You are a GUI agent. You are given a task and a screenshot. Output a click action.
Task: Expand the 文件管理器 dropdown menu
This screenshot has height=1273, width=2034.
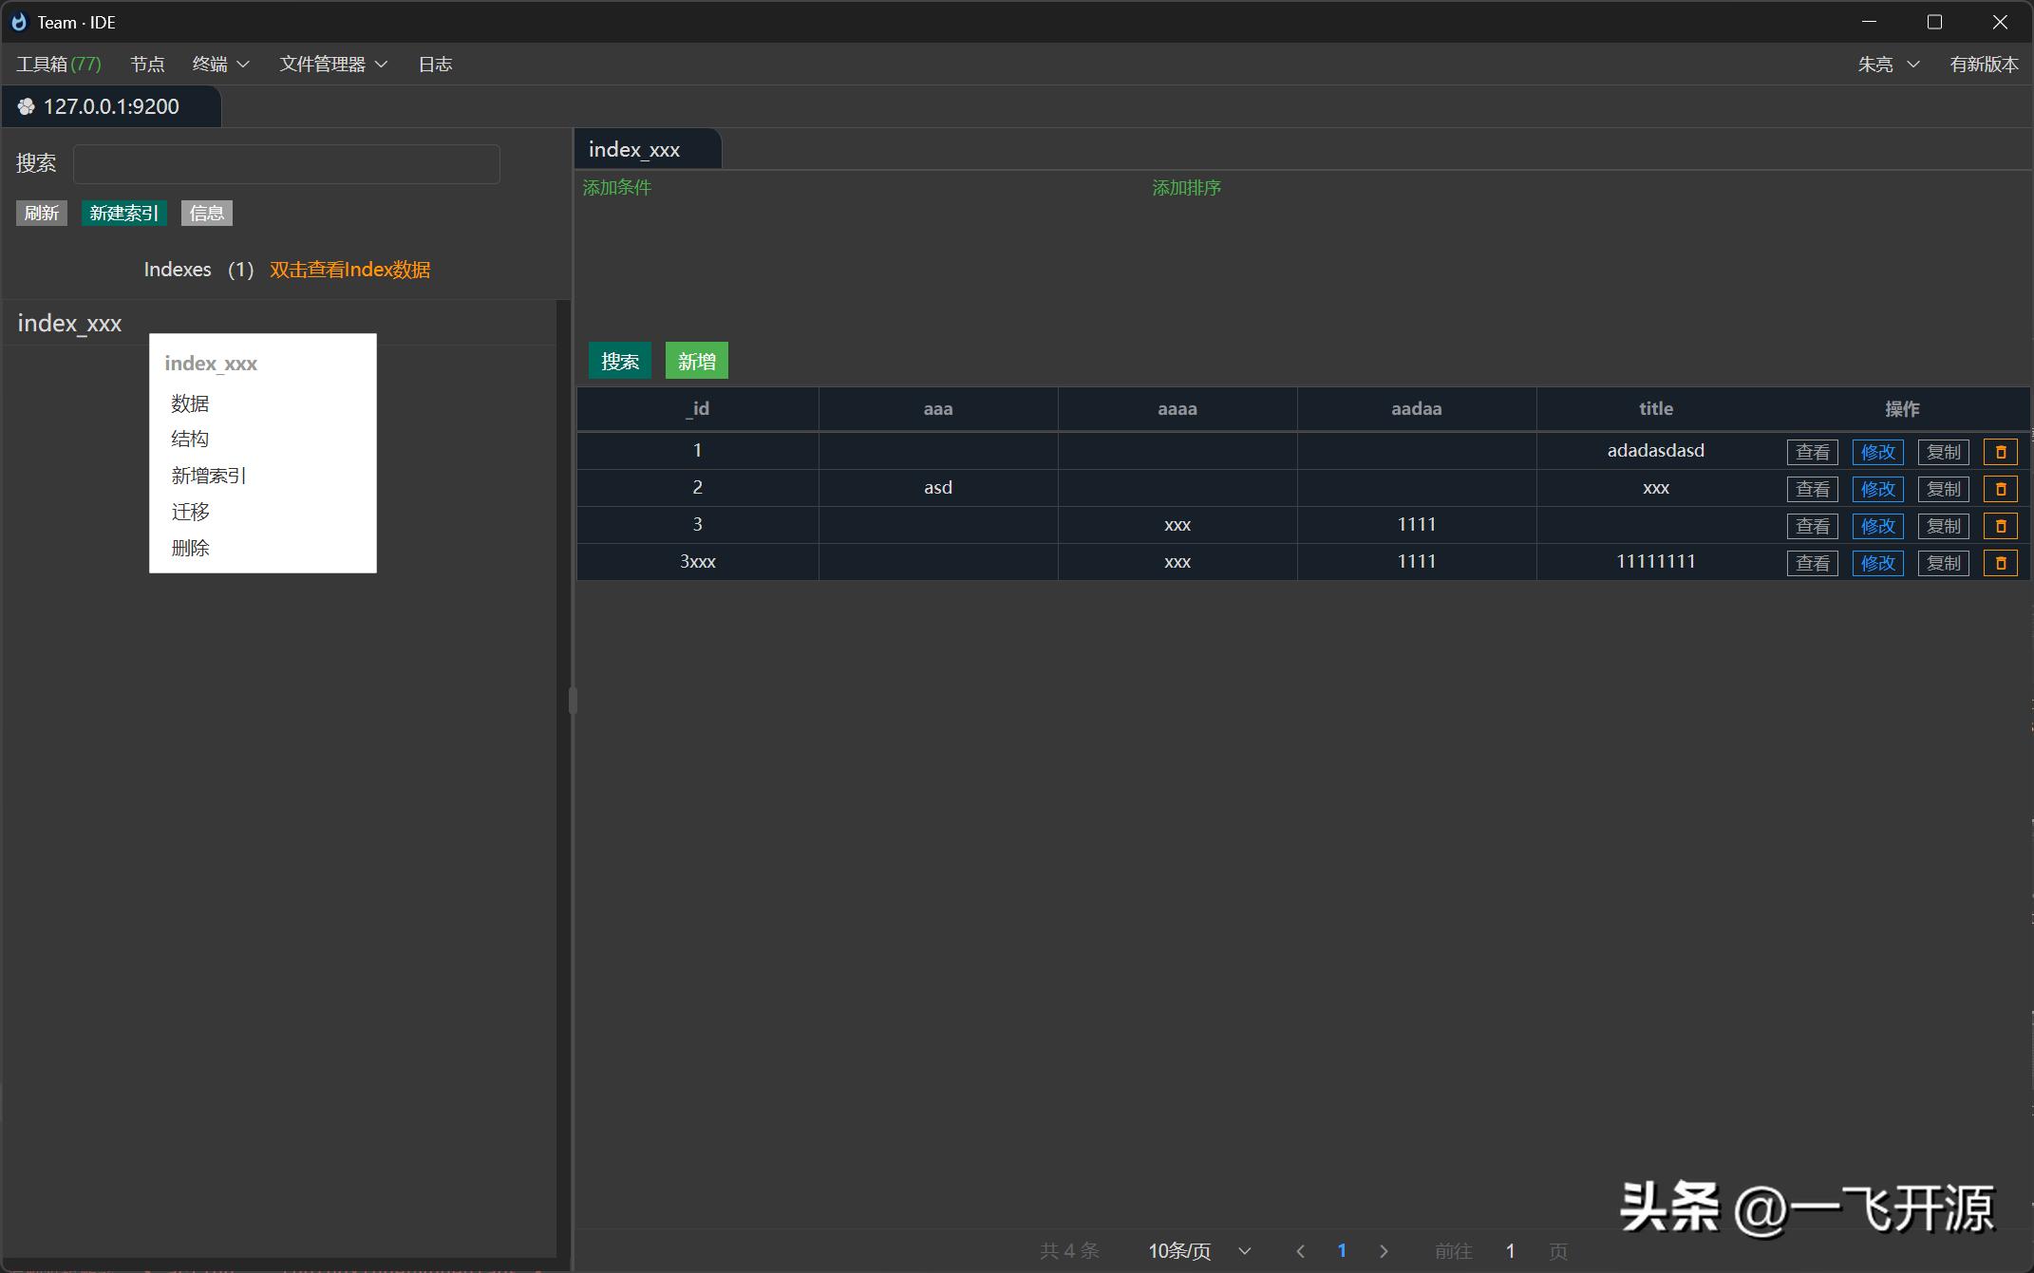point(333,64)
